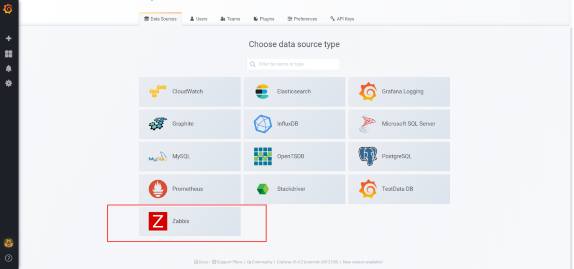The height and width of the screenshot is (269, 574).
Task: Open the Plugins tab
Action: pos(264,19)
